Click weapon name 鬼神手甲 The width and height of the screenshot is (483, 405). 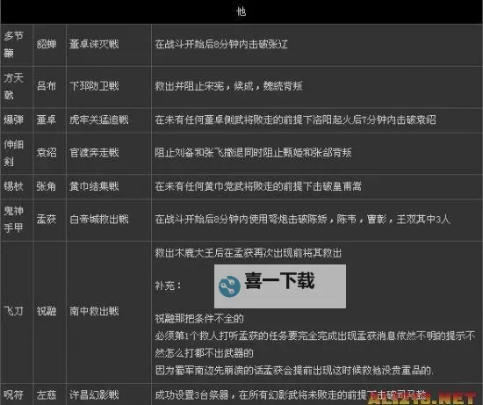tap(13, 220)
